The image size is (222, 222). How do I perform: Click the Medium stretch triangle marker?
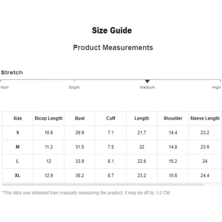(x=147, y=81)
